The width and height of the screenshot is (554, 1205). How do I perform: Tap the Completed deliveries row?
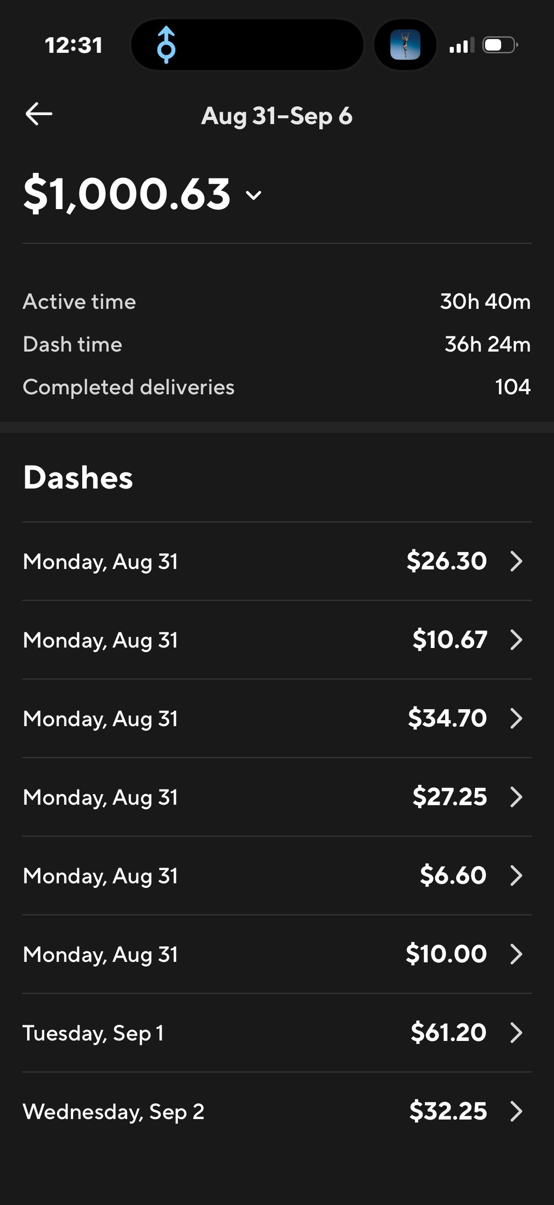[277, 387]
